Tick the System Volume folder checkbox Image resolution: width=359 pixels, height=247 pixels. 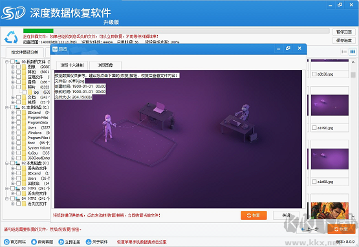tap(19, 148)
